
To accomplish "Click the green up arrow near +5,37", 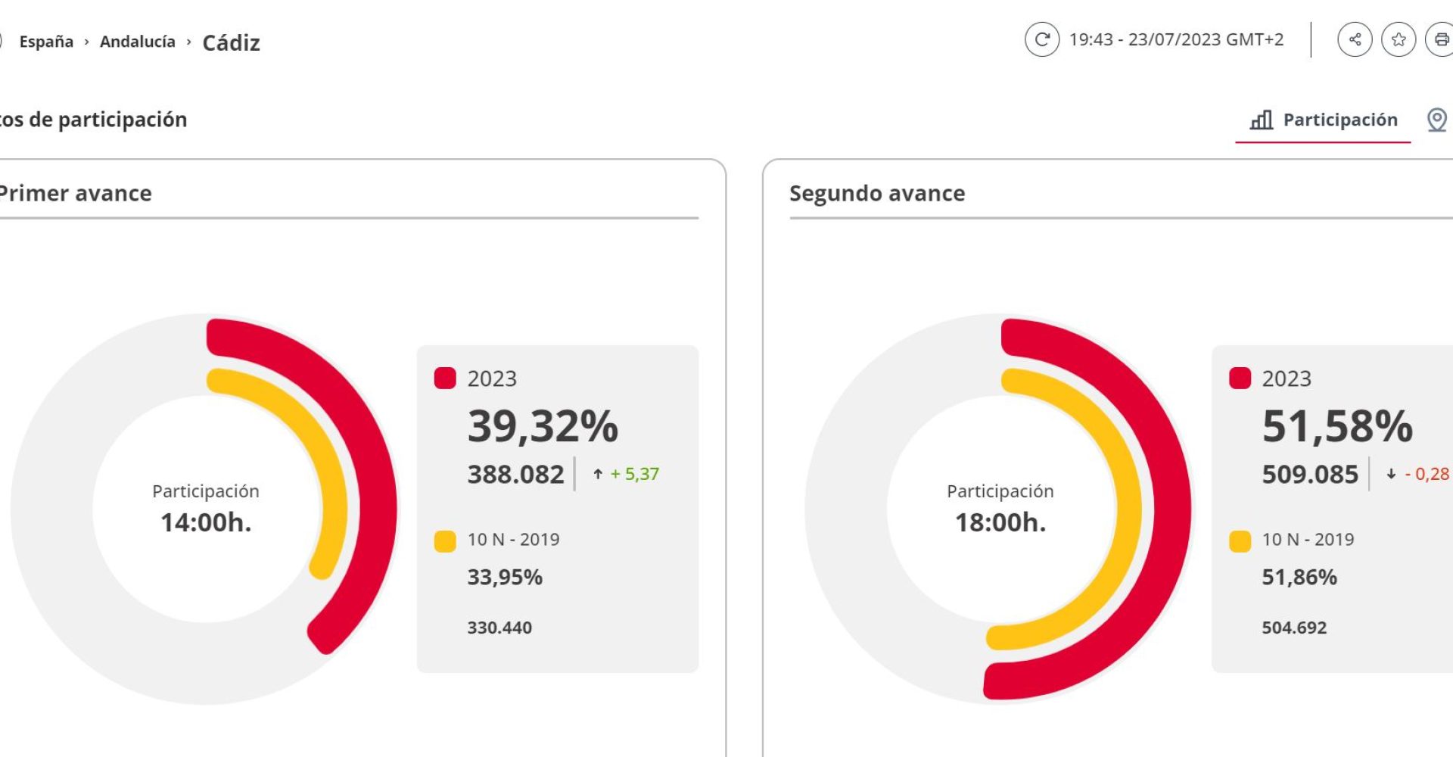I will pyautogui.click(x=598, y=475).
